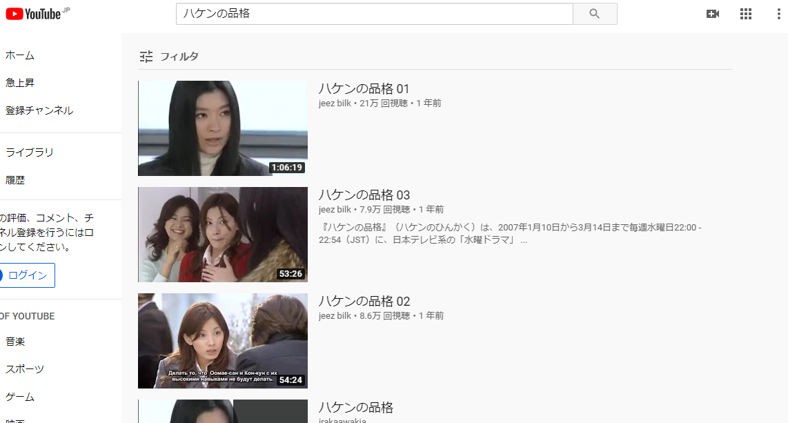Screen dimensions: 788x423
Task: Open the video title ハケンの品格 03
Action: [364, 195]
